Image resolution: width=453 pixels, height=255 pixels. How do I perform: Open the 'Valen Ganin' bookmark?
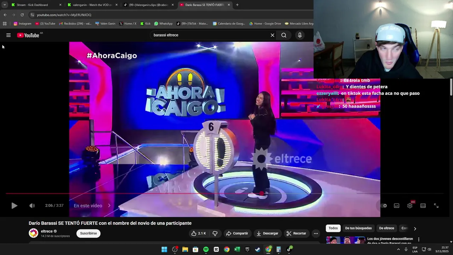(x=105, y=24)
